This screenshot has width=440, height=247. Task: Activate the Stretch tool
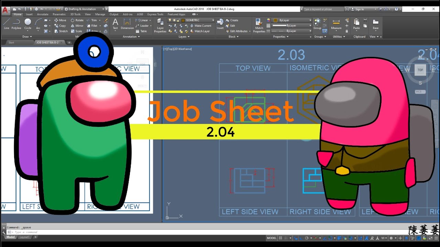coord(61,31)
